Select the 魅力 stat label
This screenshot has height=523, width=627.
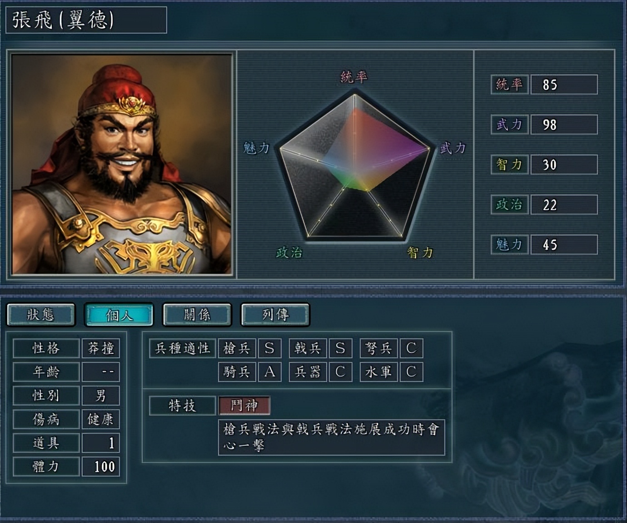[x=509, y=245]
